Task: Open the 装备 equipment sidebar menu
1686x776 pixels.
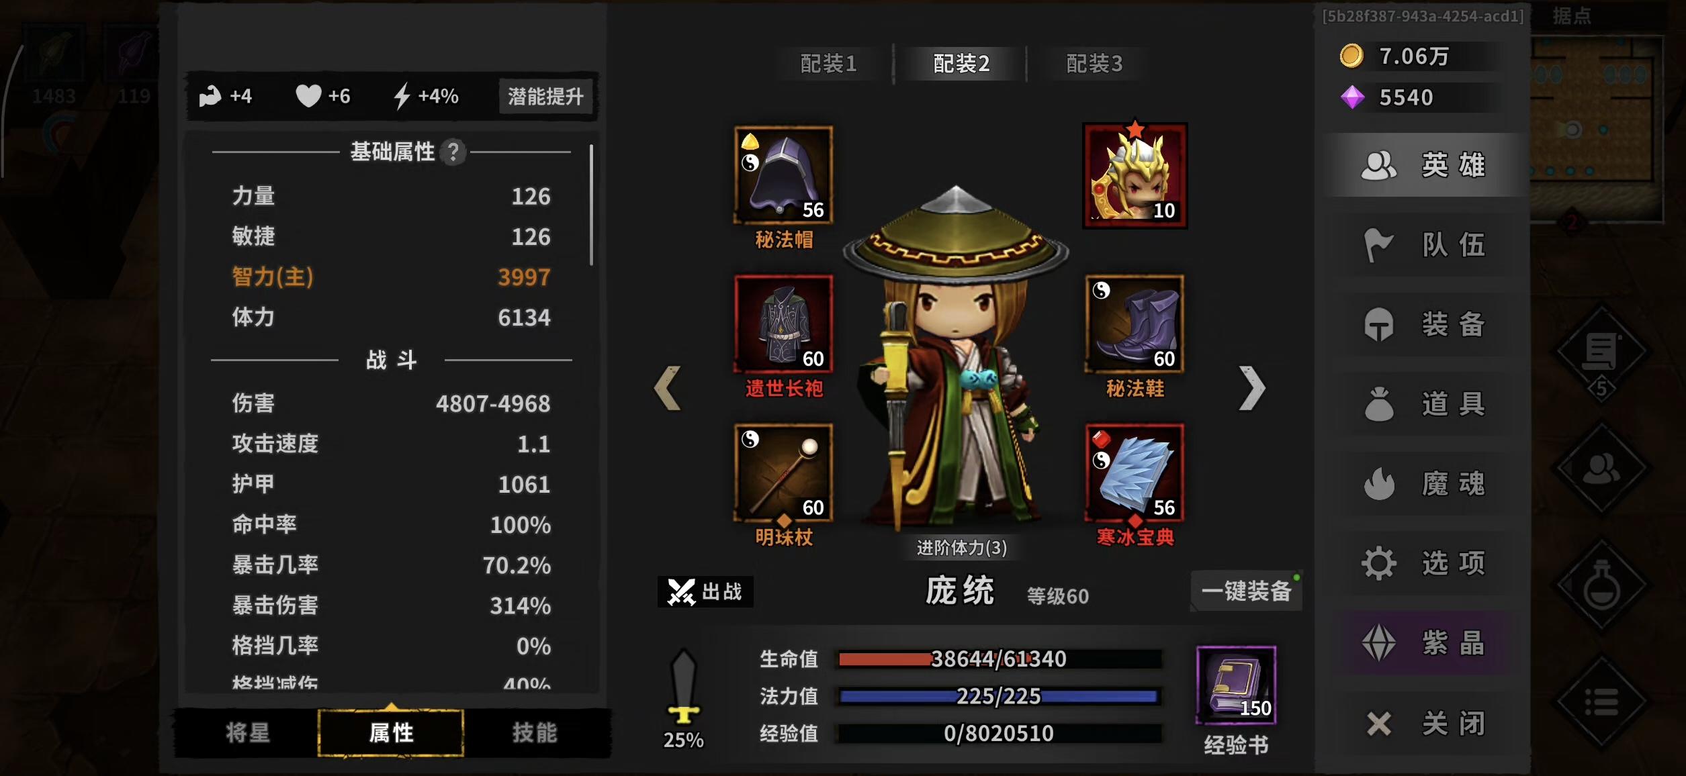Action: point(1424,324)
